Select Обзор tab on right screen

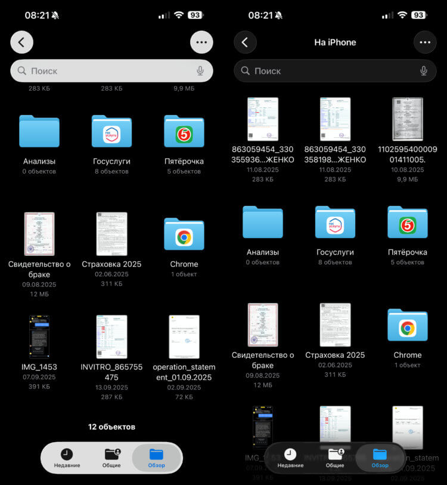click(x=380, y=458)
